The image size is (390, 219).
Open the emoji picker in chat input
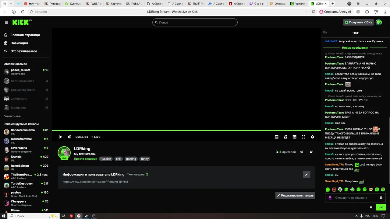click(381, 198)
